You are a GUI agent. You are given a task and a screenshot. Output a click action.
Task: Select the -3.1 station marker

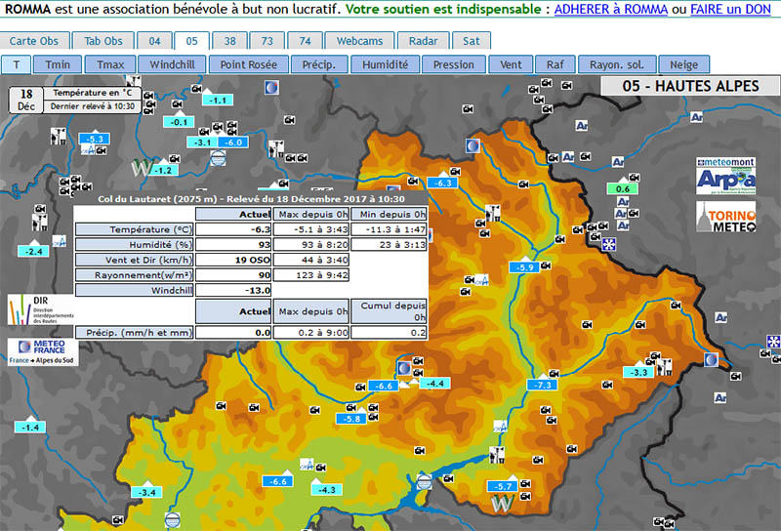click(x=202, y=143)
